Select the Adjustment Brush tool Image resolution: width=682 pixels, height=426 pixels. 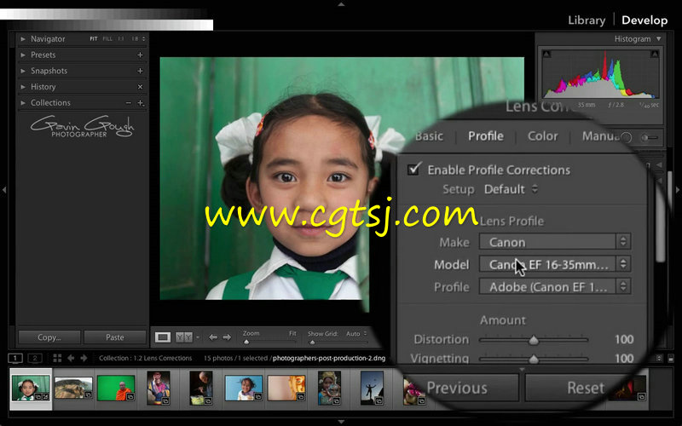(650, 138)
